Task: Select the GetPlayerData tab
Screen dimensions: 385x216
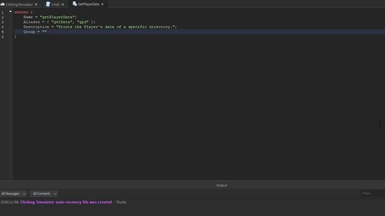Action: (x=88, y=4)
